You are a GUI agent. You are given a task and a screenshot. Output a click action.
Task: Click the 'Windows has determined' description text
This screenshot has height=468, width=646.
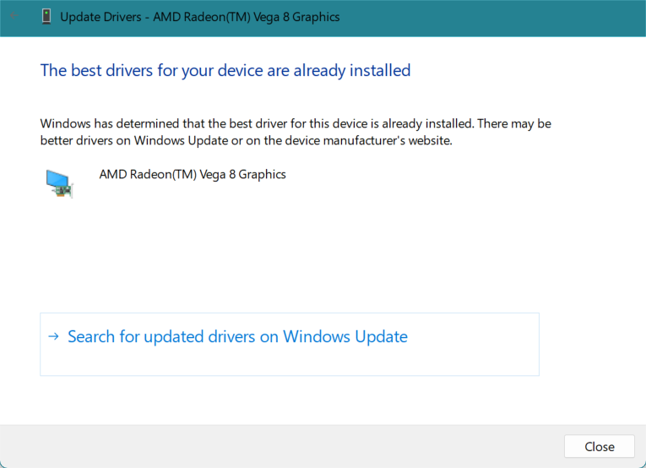(x=296, y=132)
